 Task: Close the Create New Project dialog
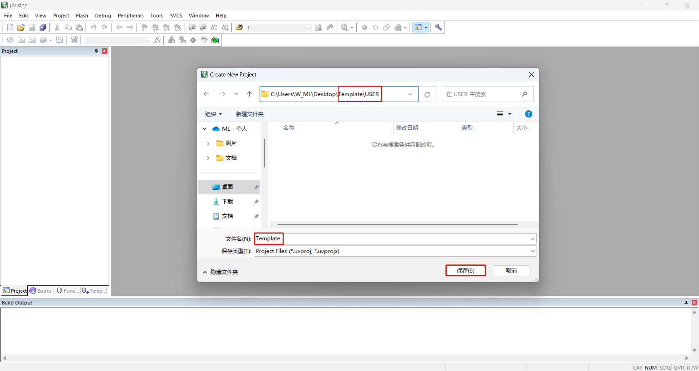(x=531, y=75)
